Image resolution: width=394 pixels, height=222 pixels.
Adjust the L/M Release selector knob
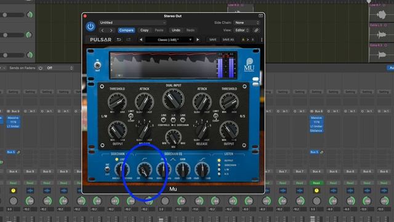(x=145, y=130)
